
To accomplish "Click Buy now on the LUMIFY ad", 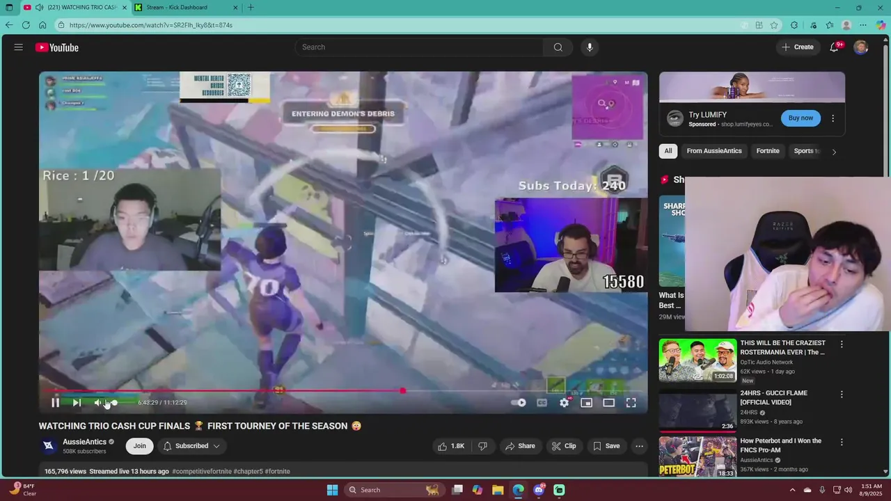I will 801,118.
